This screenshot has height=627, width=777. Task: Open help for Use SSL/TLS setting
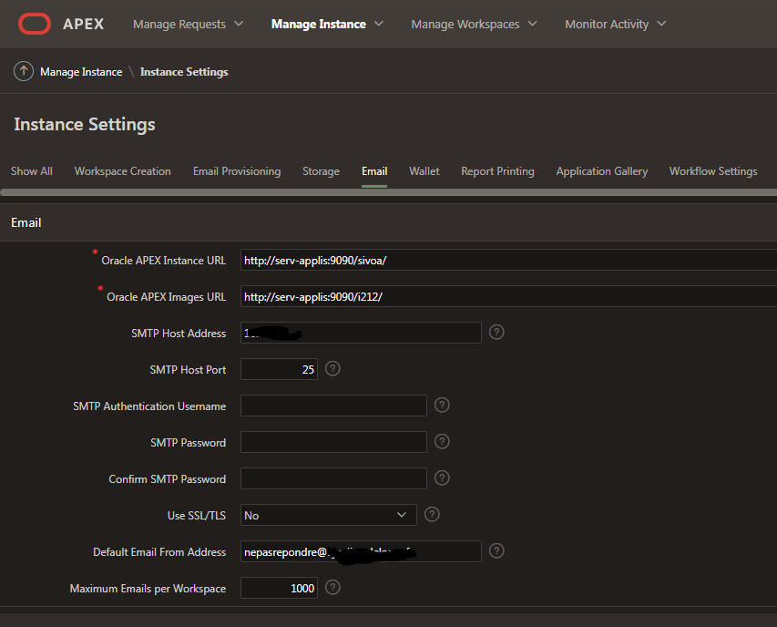(x=431, y=514)
